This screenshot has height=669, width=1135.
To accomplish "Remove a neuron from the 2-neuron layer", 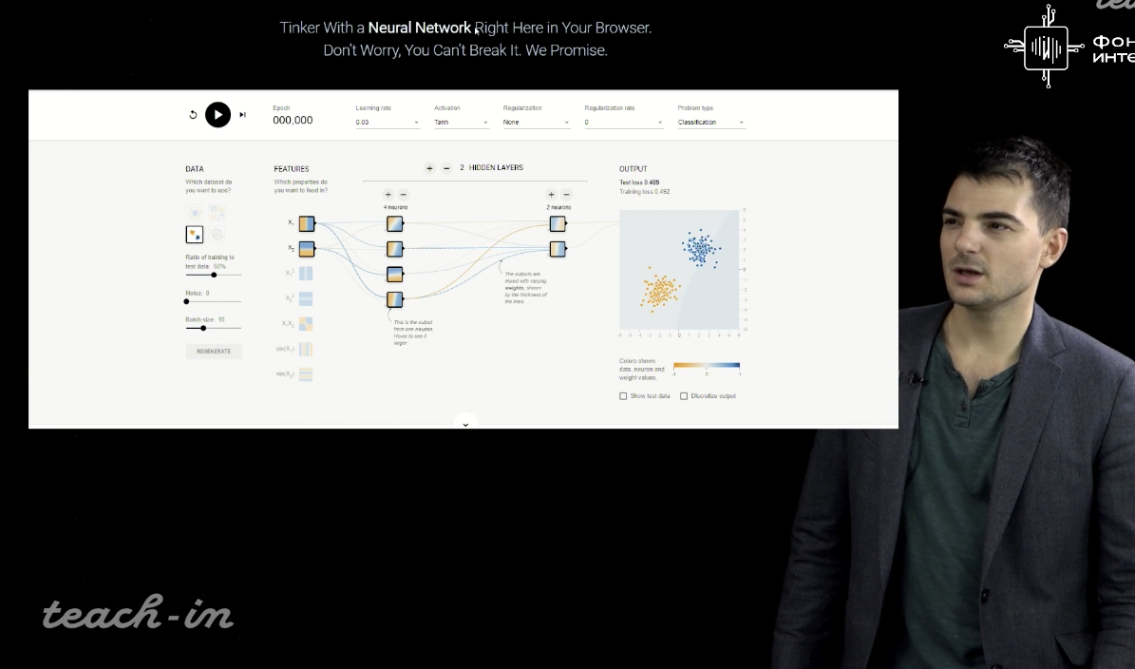I will click(x=567, y=195).
